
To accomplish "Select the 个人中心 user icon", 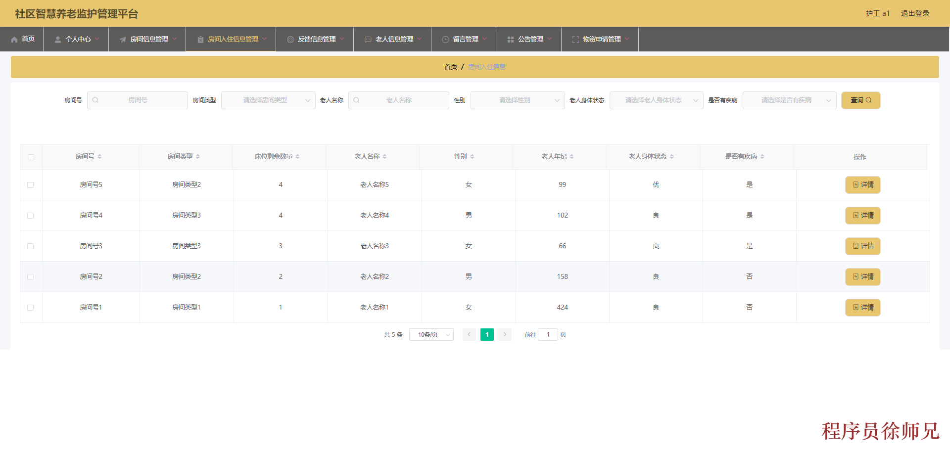I will click(x=57, y=39).
